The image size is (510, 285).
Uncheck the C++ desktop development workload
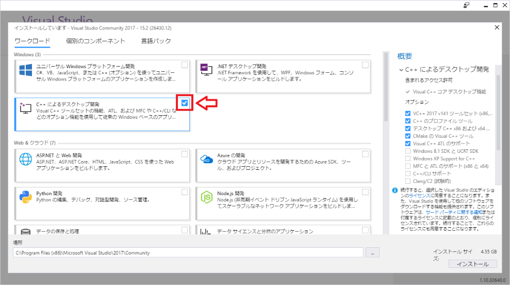pyautogui.click(x=185, y=103)
